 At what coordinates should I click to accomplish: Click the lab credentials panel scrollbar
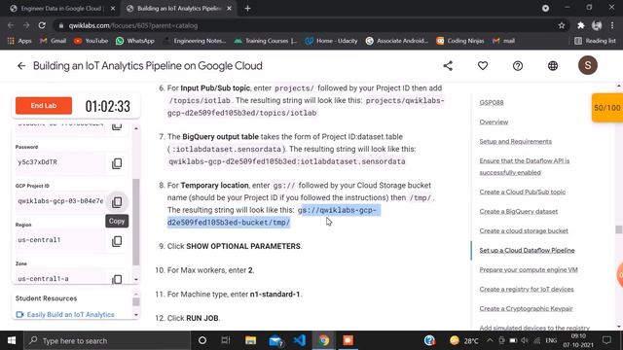[x=136, y=222]
